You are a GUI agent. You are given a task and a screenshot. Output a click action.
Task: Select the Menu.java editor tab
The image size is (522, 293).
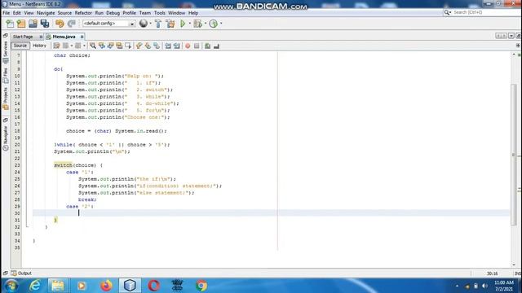pyautogui.click(x=64, y=37)
